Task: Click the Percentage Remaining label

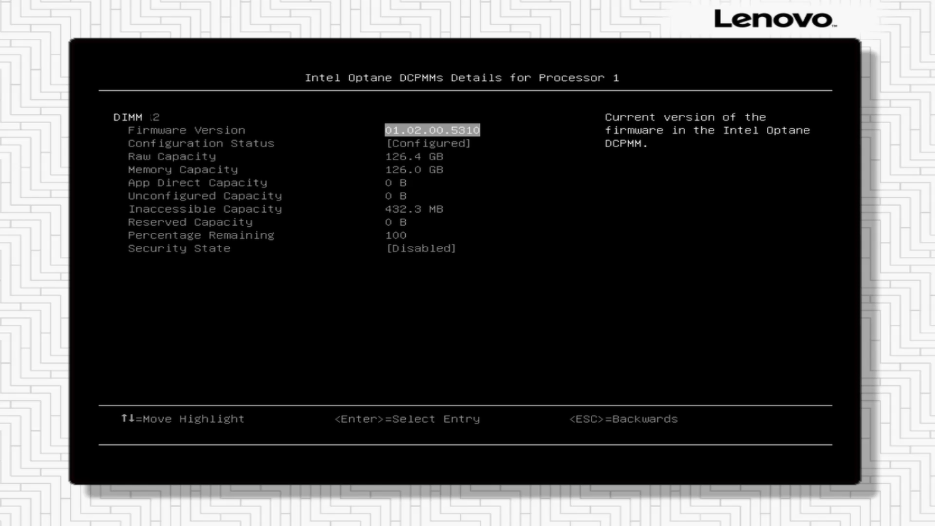Action: 201,235
